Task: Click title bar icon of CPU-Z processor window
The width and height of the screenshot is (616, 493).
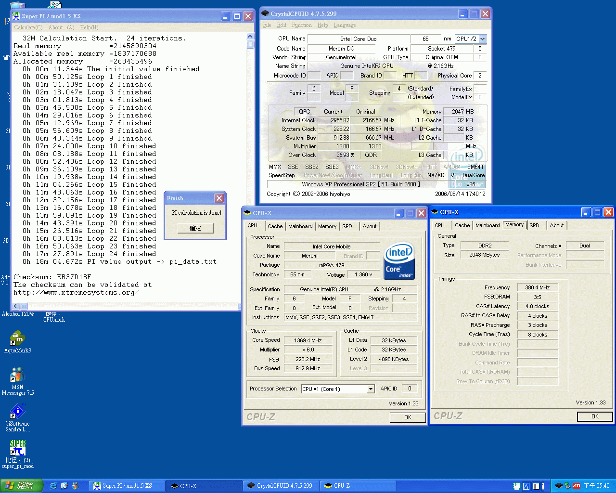Action: pyautogui.click(x=247, y=213)
